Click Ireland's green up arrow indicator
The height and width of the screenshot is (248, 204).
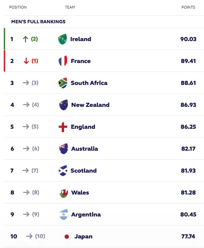click(x=25, y=39)
